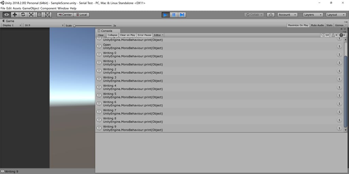Viewport: 349px width, 174px height.
Task: Toggle the Collapse console option
Action: [x=112, y=35]
